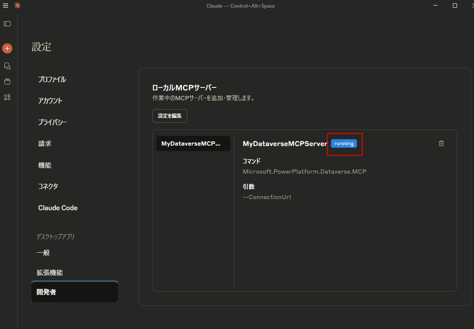Open the connectors icon in the sidebar
The width and height of the screenshot is (474, 329).
[7, 97]
